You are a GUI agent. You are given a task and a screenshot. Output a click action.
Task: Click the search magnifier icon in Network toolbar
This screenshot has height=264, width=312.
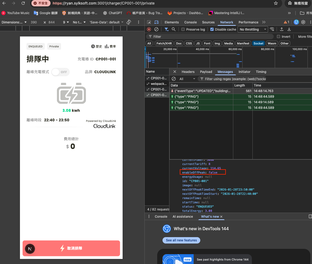coord(173,29)
